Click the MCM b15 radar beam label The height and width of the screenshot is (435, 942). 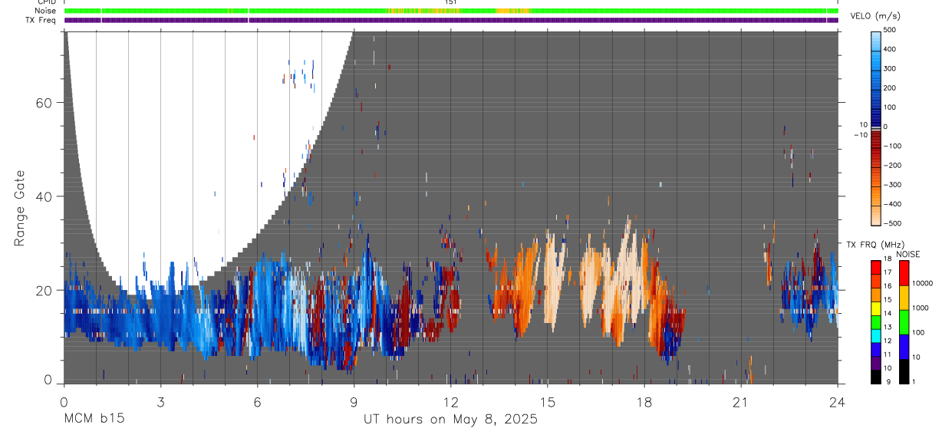tap(94, 419)
